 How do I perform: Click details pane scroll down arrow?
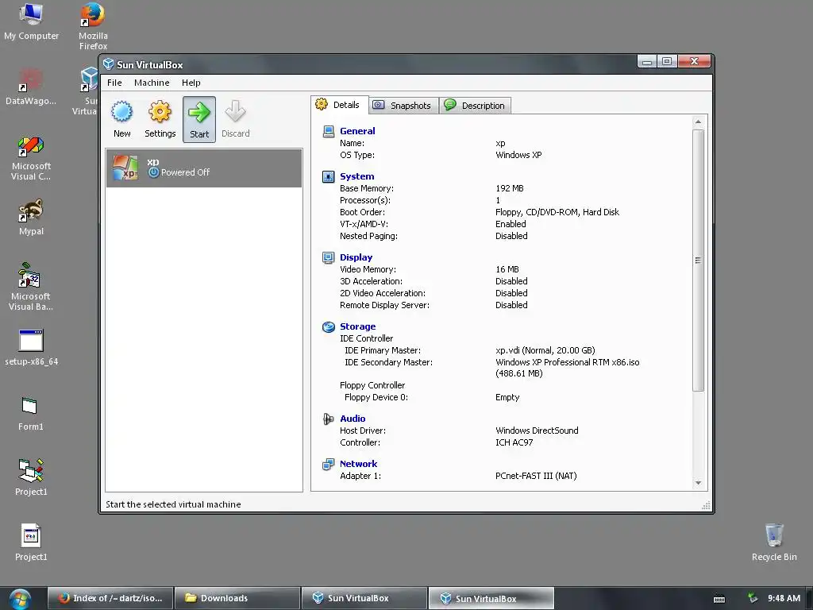698,483
